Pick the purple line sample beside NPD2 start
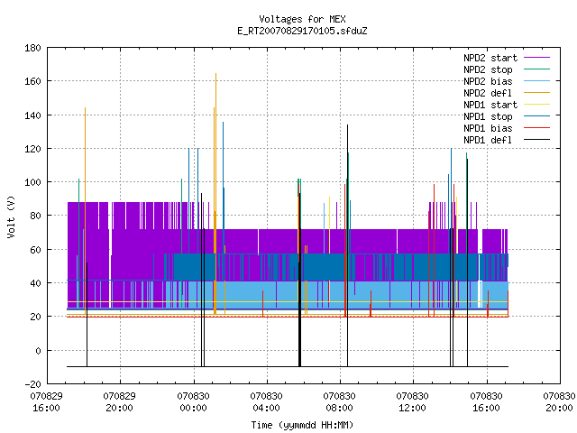Screen dimensions: 577x433 [536, 58]
